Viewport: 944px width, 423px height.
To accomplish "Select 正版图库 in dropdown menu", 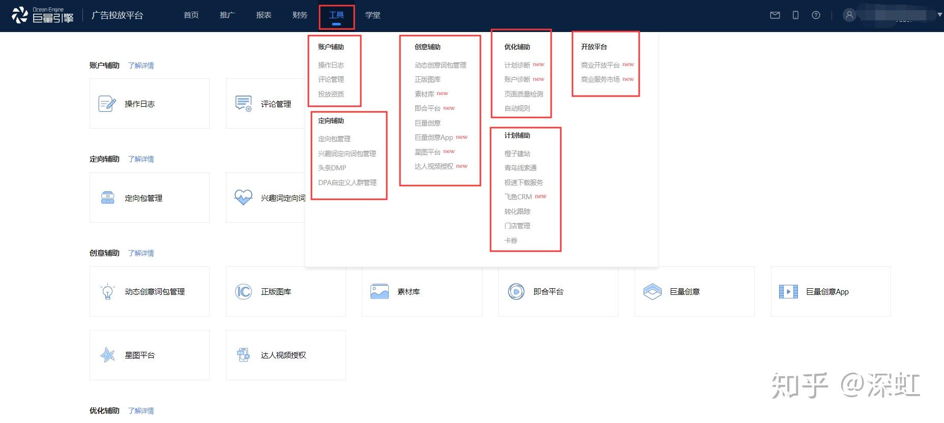I will click(x=427, y=79).
